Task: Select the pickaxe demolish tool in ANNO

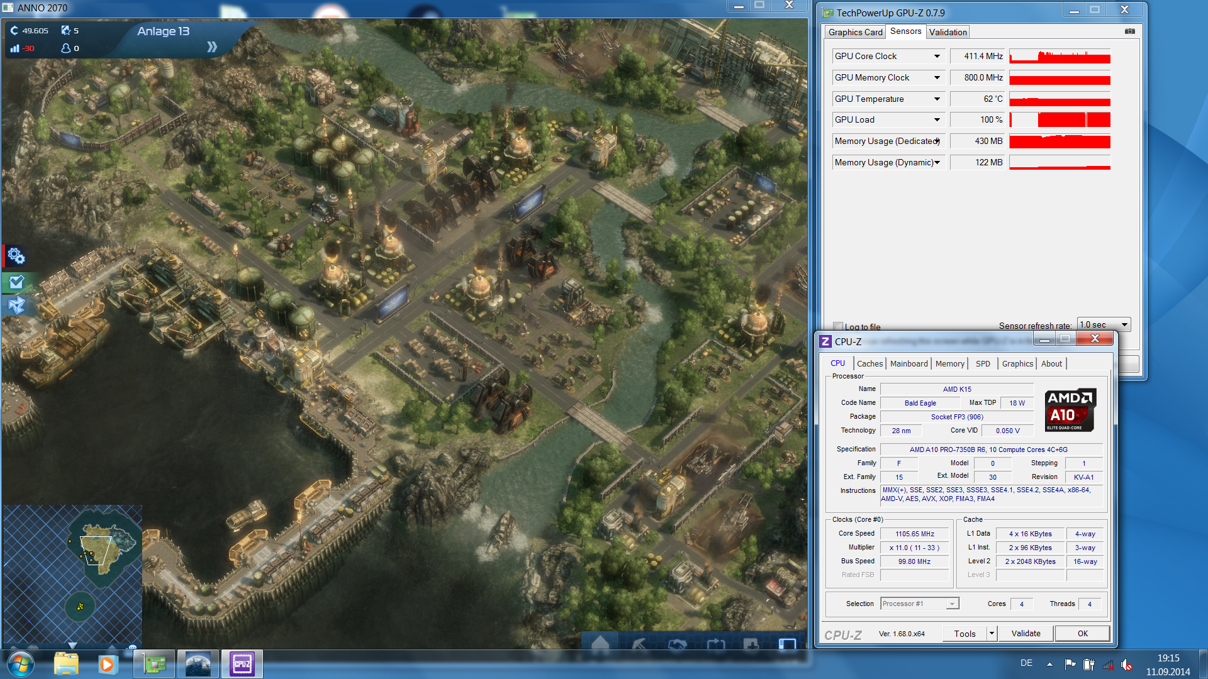Action: (x=639, y=644)
